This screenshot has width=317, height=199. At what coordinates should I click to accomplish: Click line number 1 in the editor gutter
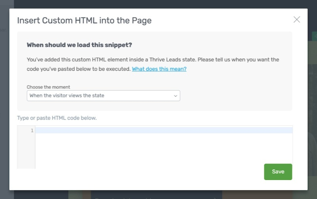pos(32,130)
